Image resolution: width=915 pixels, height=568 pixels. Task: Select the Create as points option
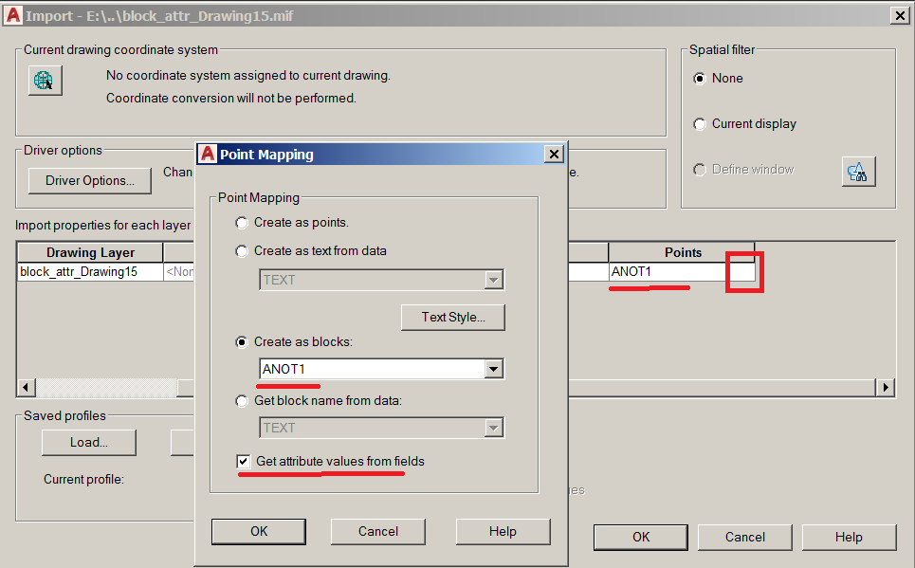coord(243,223)
